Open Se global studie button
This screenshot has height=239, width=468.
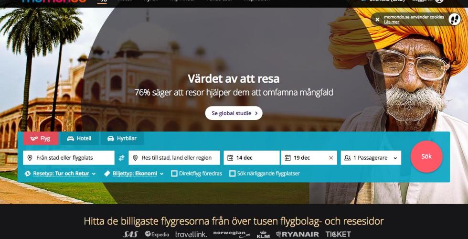(234, 113)
